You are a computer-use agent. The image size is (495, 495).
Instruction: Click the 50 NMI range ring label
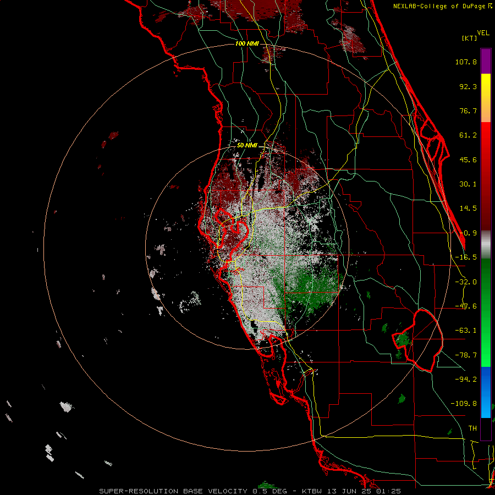(x=247, y=146)
